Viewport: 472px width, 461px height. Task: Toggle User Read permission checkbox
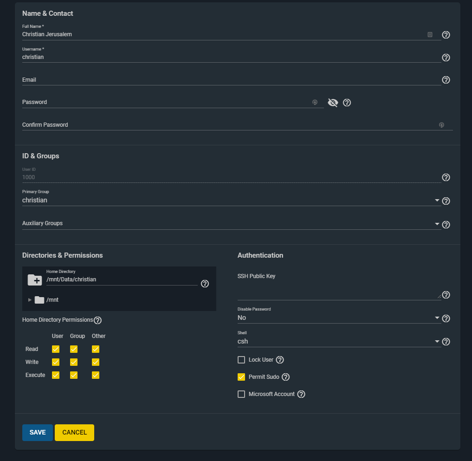(56, 349)
